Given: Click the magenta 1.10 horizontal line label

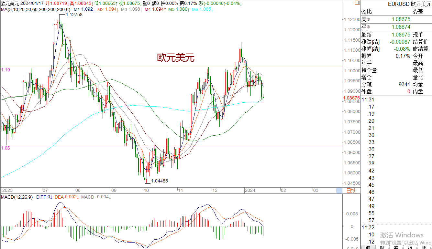Looking at the screenshot, I should pyautogui.click(x=6, y=70).
